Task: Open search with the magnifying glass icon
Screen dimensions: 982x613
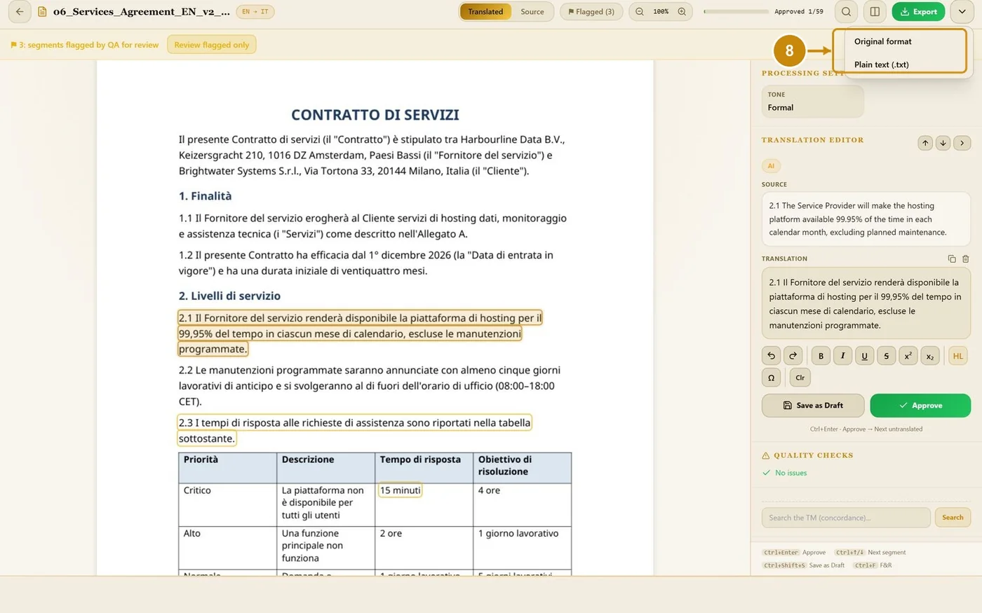Action: point(847,12)
